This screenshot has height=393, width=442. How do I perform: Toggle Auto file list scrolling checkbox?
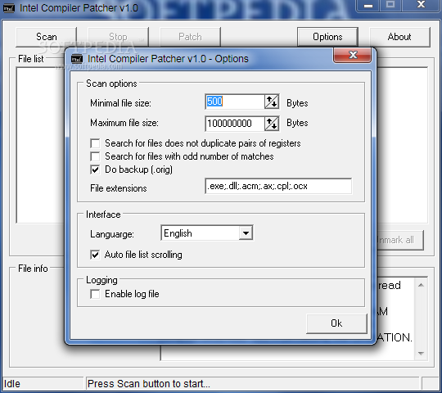95,255
